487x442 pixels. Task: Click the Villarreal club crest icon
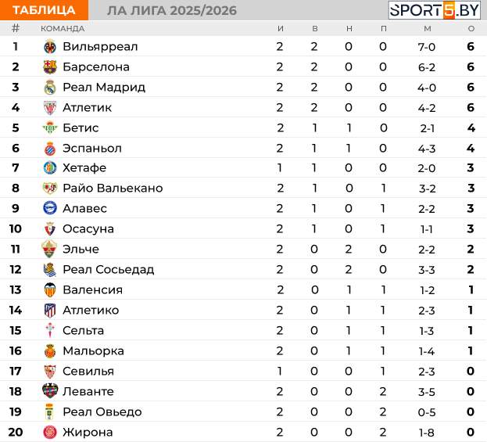(50, 47)
